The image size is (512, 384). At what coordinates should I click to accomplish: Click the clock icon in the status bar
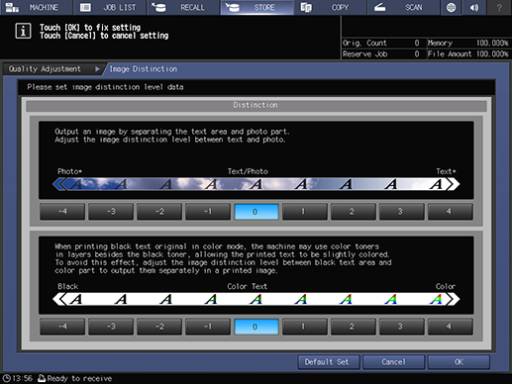click(6, 378)
